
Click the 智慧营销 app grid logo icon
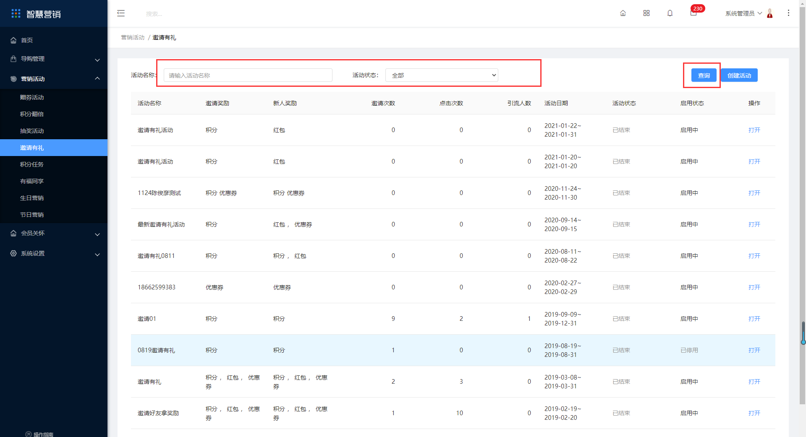point(16,13)
